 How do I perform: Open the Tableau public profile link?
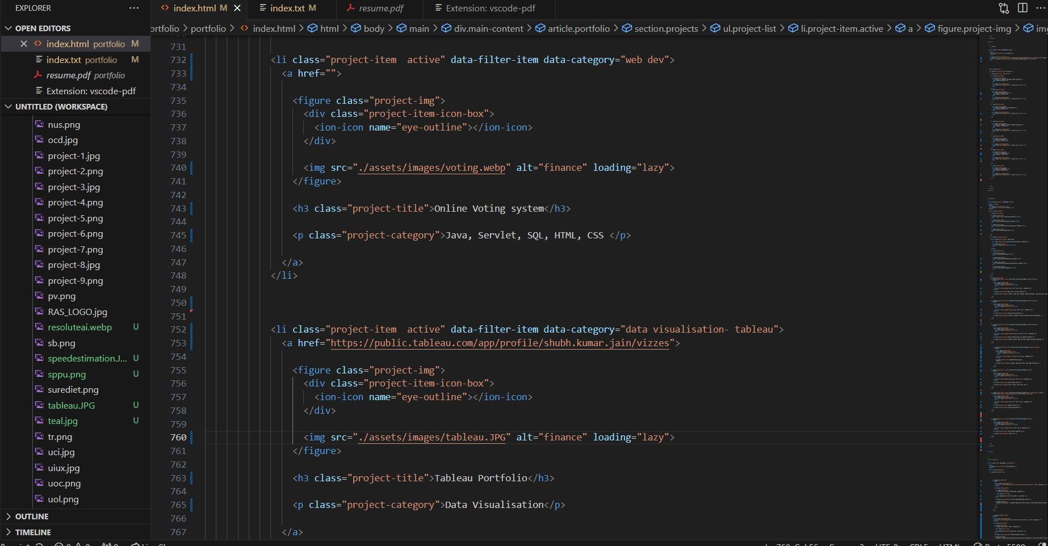tap(500, 343)
